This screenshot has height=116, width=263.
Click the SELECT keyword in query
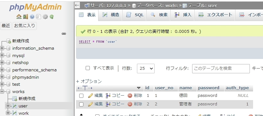pos(85,42)
